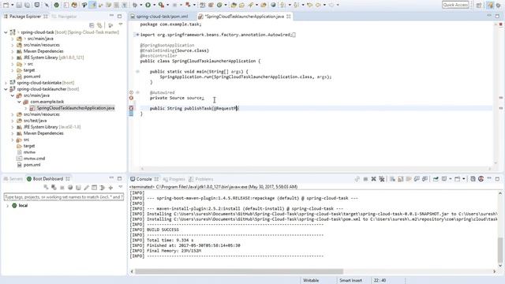Viewport: 505px width, 284px height.
Task: Click the globe web browser toolbar icon
Action: pyautogui.click(x=273, y=5)
